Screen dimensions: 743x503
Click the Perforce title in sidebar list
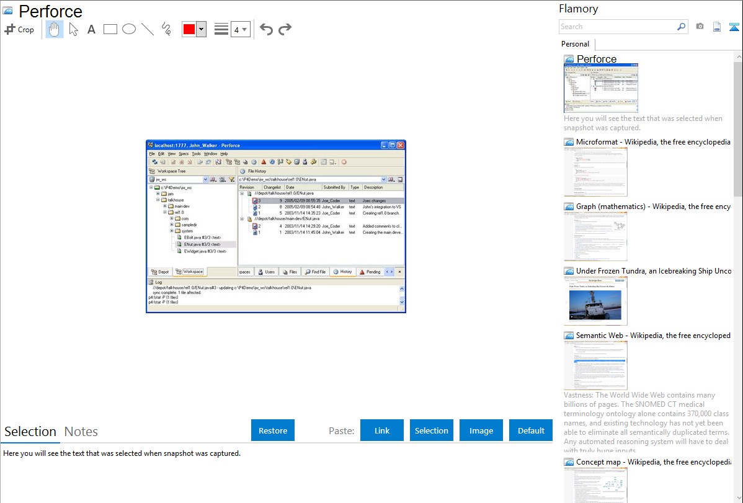click(x=597, y=59)
